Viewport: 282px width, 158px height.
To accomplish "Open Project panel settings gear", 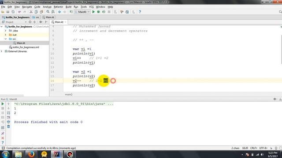I will [x=41, y=22].
